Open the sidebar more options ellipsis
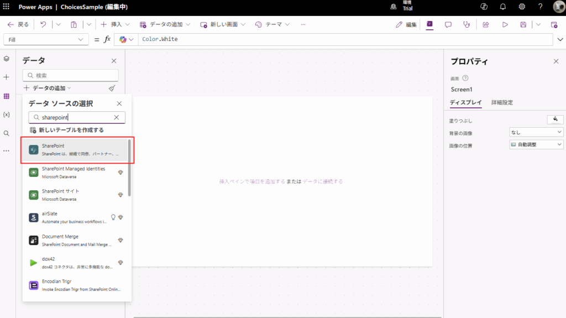Screen dimensions: 566x318 (x=7, y=150)
